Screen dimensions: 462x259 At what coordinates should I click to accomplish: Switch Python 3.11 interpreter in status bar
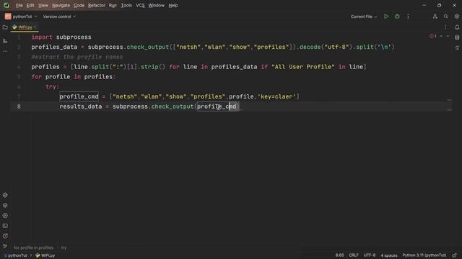point(424,255)
